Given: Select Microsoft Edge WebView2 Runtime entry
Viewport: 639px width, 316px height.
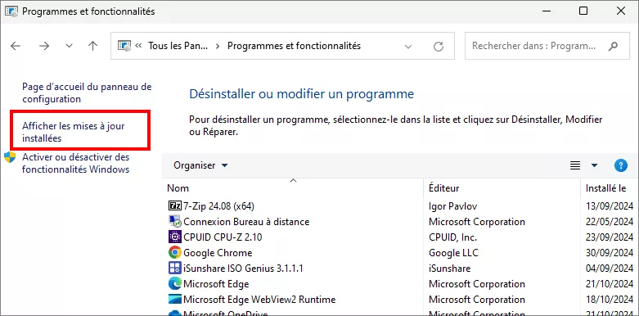Looking at the screenshot, I should click(x=259, y=300).
